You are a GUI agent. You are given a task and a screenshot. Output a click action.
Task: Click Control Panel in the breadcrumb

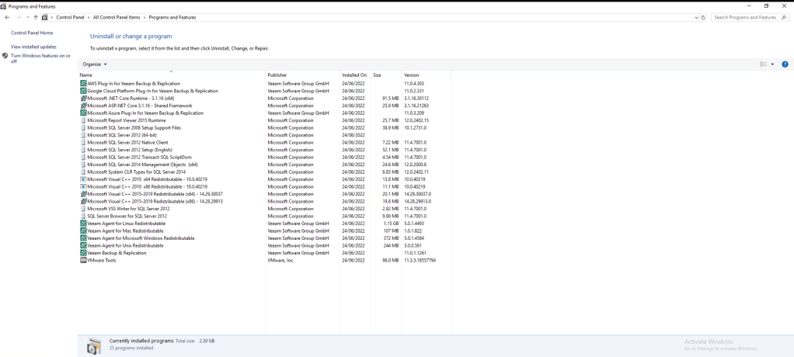[x=71, y=17]
